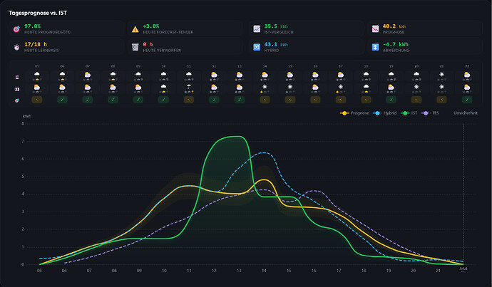Click the warning triangle icon for Forecast-Fehler
Image resolution: width=492 pixels, height=287 pixels.
[135, 29]
